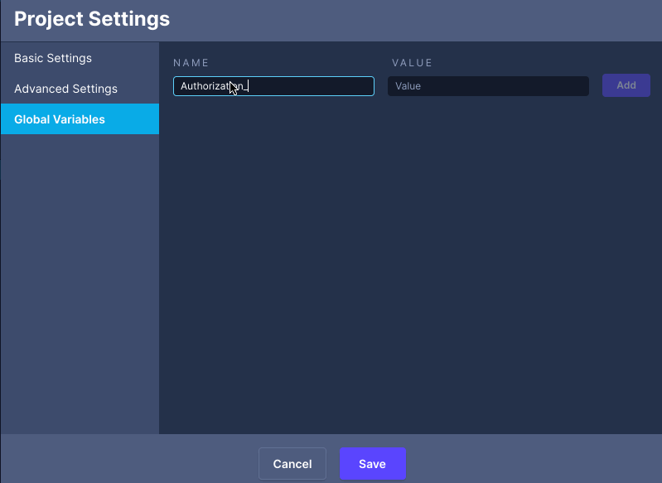Select the Global Variables tab
The image size is (662, 483).
pyautogui.click(x=80, y=119)
